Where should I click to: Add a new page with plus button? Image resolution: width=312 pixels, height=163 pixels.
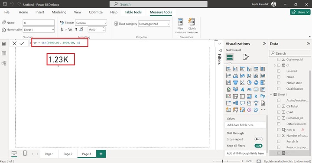coord(101,154)
